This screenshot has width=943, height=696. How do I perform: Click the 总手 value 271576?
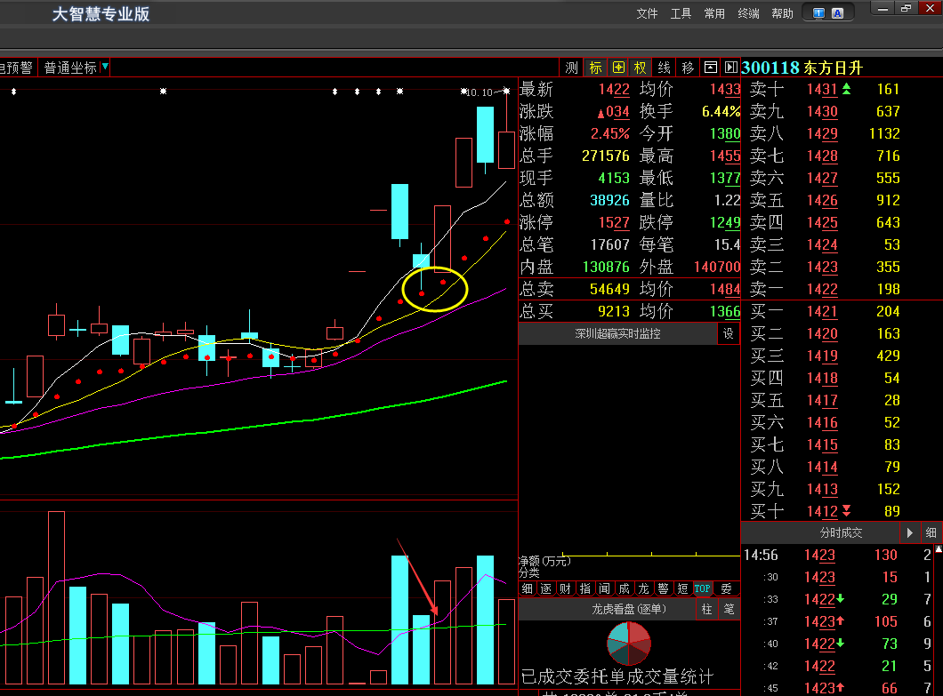click(x=606, y=156)
